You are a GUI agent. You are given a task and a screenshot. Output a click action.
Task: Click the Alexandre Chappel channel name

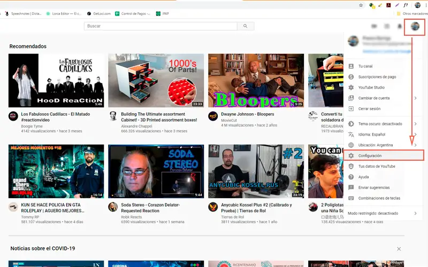coord(136,127)
